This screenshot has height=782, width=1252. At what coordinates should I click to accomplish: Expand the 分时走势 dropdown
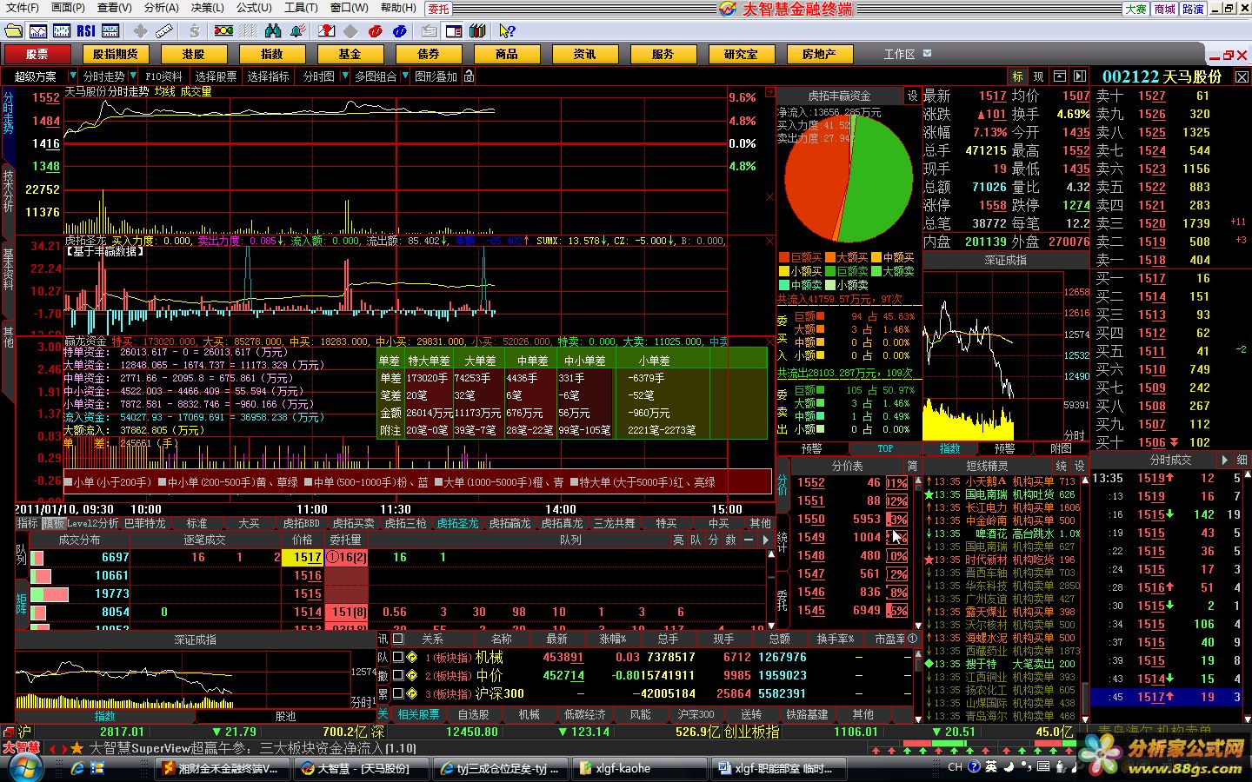(x=132, y=76)
